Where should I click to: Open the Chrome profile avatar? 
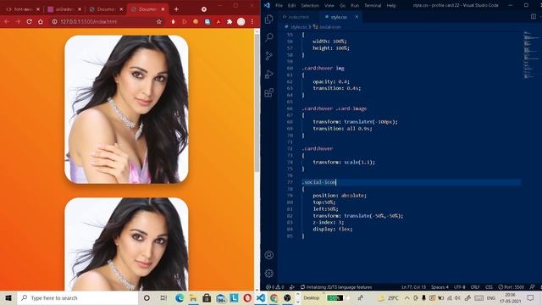[x=241, y=21]
